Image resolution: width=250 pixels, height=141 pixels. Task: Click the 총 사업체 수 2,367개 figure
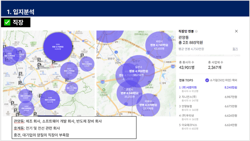pyautogui.click(x=214, y=68)
